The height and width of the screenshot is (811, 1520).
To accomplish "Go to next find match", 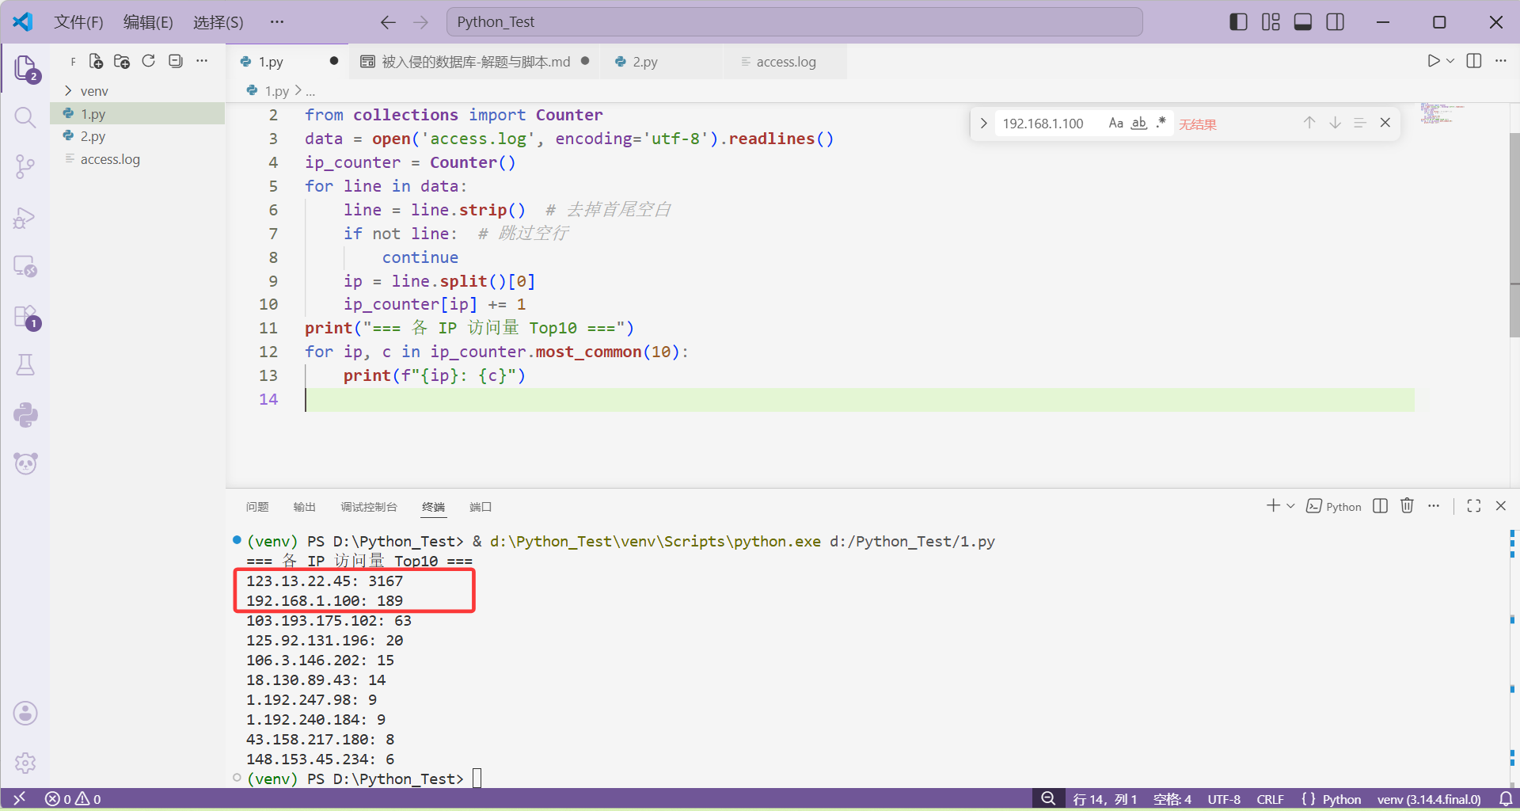I will click(x=1335, y=123).
